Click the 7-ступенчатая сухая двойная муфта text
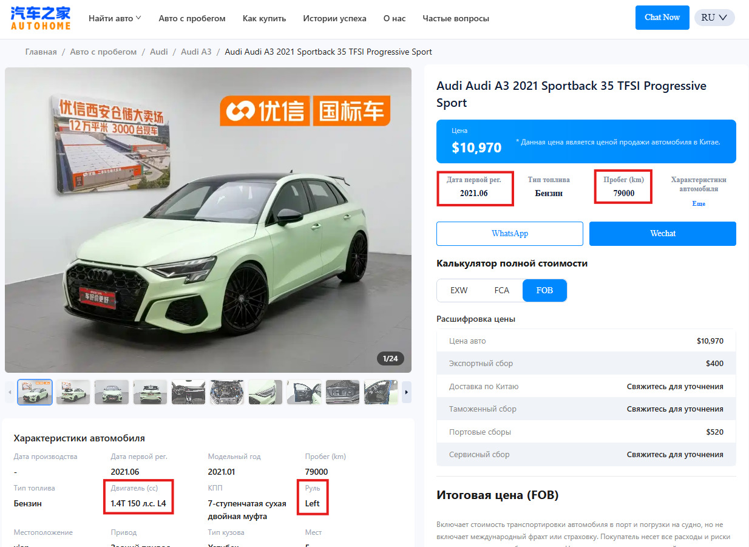The height and width of the screenshot is (547, 749). pyautogui.click(x=247, y=510)
